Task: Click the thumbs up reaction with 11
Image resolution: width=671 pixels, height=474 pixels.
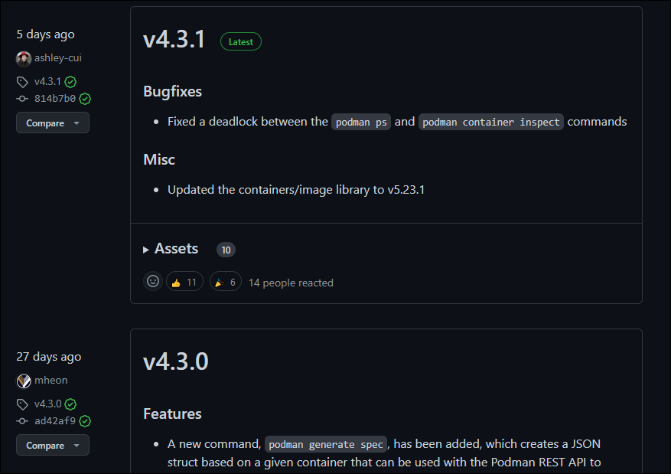Action: [184, 282]
